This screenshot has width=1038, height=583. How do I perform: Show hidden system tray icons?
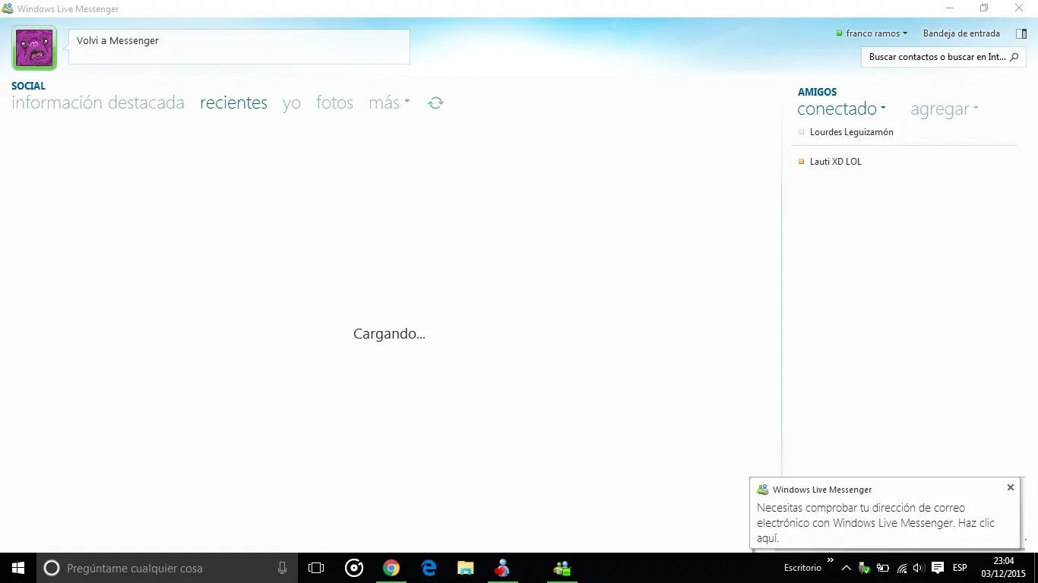point(847,568)
